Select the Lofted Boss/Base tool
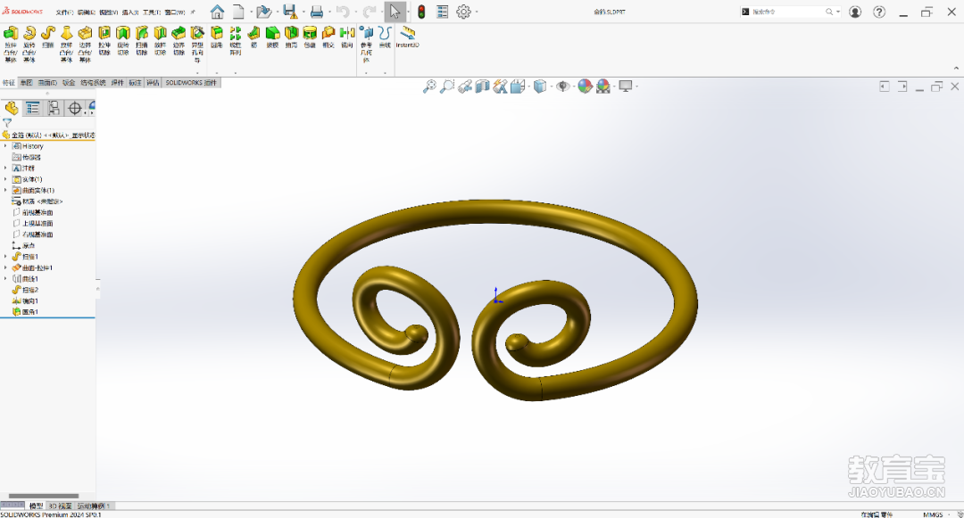 [66, 44]
